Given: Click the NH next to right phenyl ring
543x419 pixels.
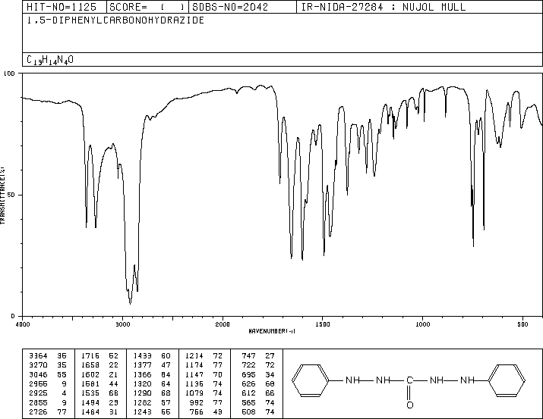Looking at the screenshot, I should pyautogui.click(x=467, y=380).
